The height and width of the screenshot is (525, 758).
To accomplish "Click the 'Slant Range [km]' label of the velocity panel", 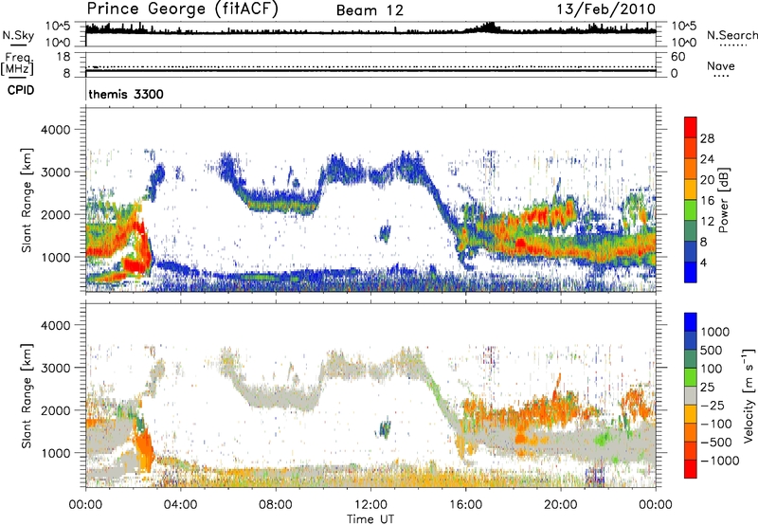I will 27,395.
